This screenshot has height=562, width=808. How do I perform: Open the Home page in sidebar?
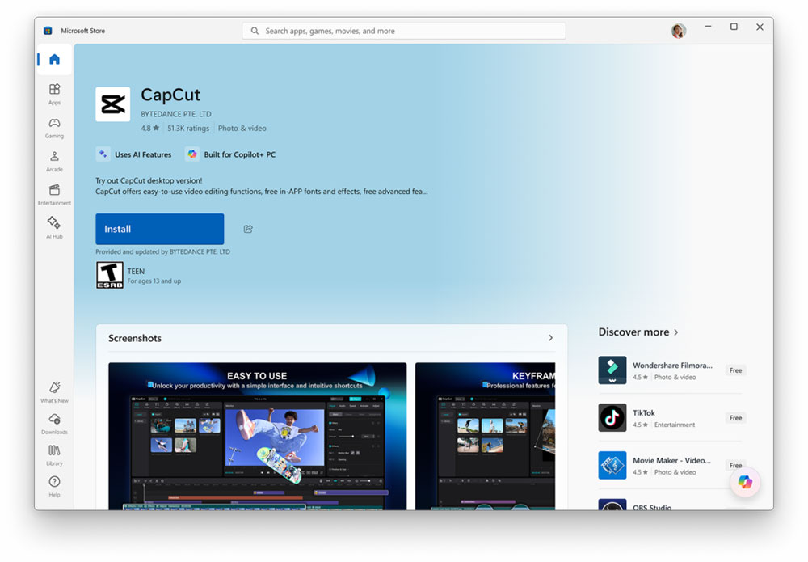point(54,59)
